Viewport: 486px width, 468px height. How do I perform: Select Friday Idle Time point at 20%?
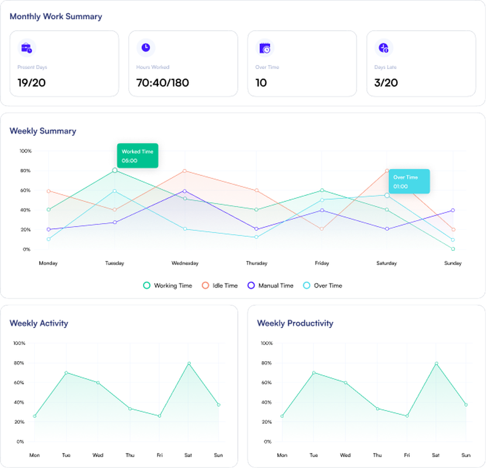click(322, 229)
